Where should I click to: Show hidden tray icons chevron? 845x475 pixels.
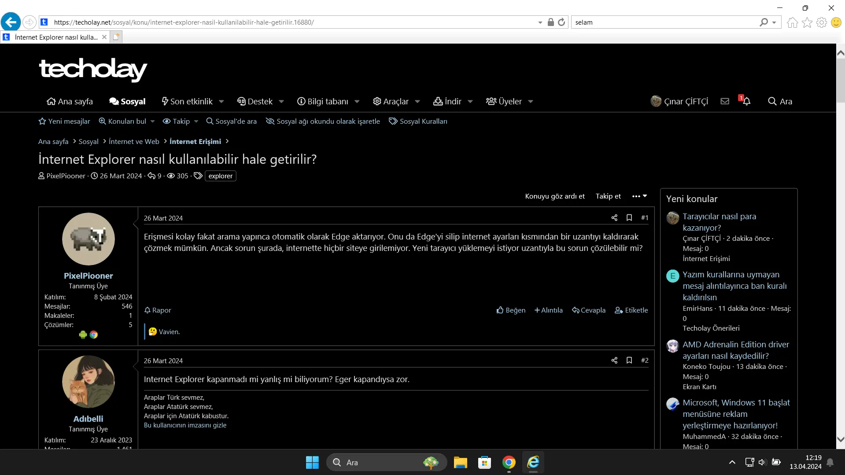732,462
